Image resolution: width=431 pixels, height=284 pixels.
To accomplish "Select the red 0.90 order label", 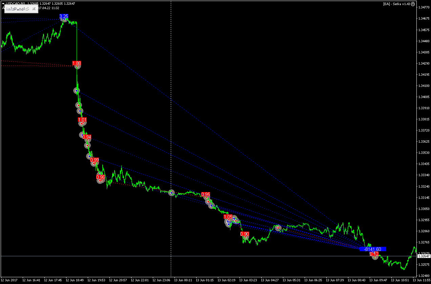I will pyautogui.click(x=245, y=234).
